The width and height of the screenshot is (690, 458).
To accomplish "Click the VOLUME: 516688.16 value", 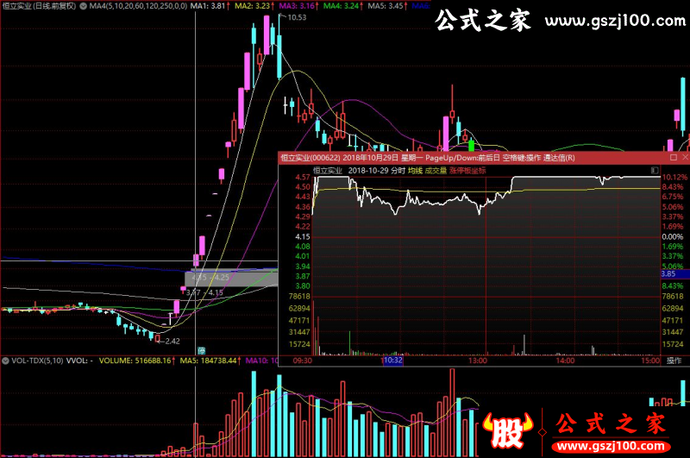I will point(135,361).
